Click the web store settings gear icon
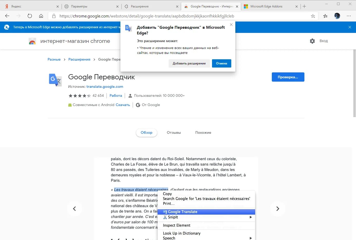Viewport: 356px width, 240px height. click(x=312, y=41)
